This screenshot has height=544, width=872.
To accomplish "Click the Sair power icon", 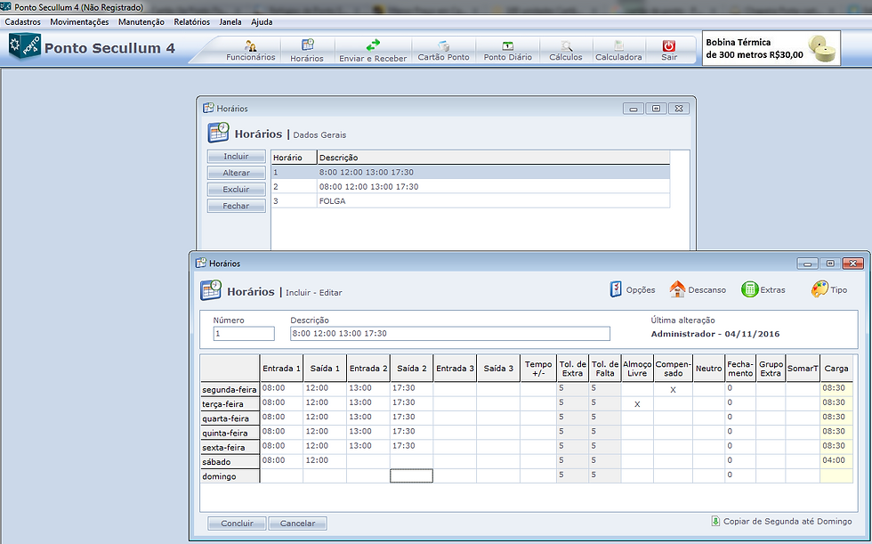I will 669,45.
